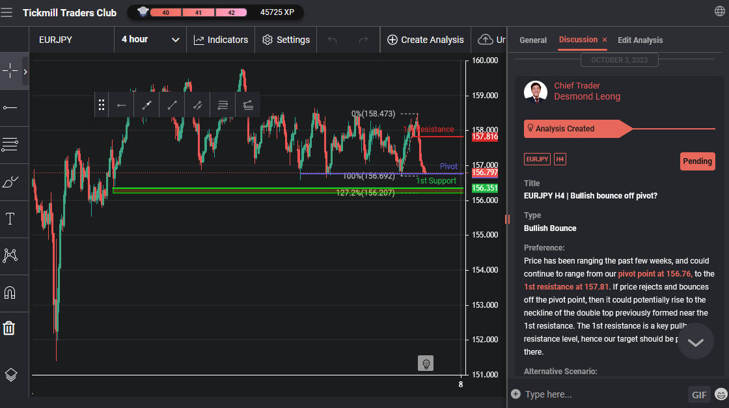Image resolution: width=729 pixels, height=408 pixels.
Task: Open the emoji picker
Action: [721, 394]
